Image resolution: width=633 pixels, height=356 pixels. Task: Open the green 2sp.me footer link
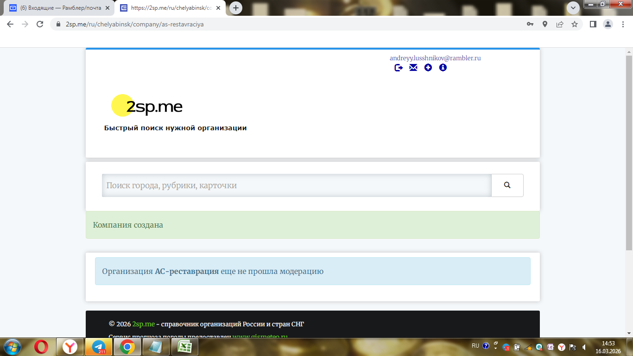click(144, 324)
